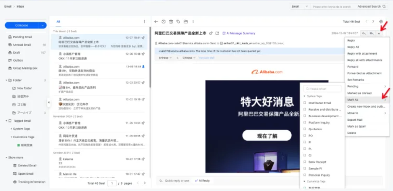393x191 pixels.
Task: Click the move-to-folder icon in toolbar
Action: click(185, 22)
